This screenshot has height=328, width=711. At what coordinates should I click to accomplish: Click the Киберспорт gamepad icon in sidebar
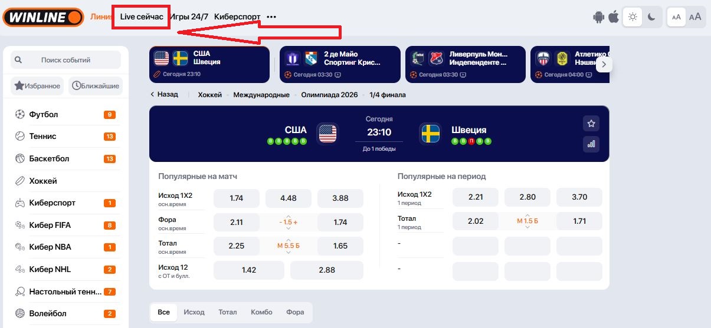coord(20,203)
